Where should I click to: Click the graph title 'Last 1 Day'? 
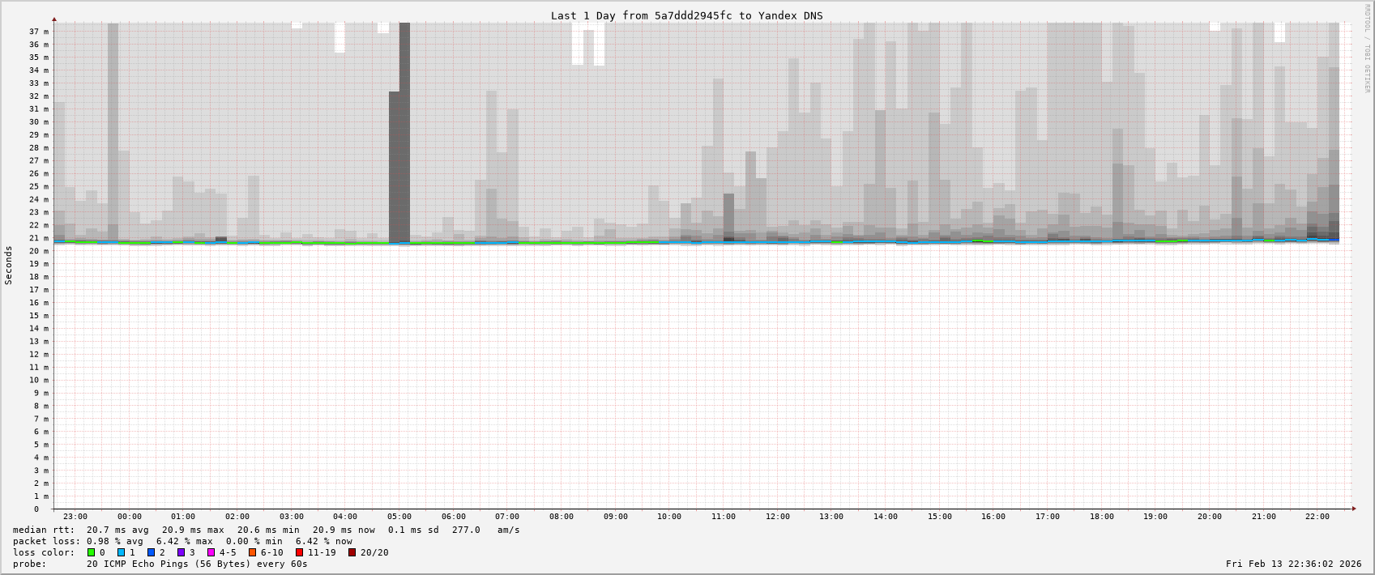coord(686,15)
